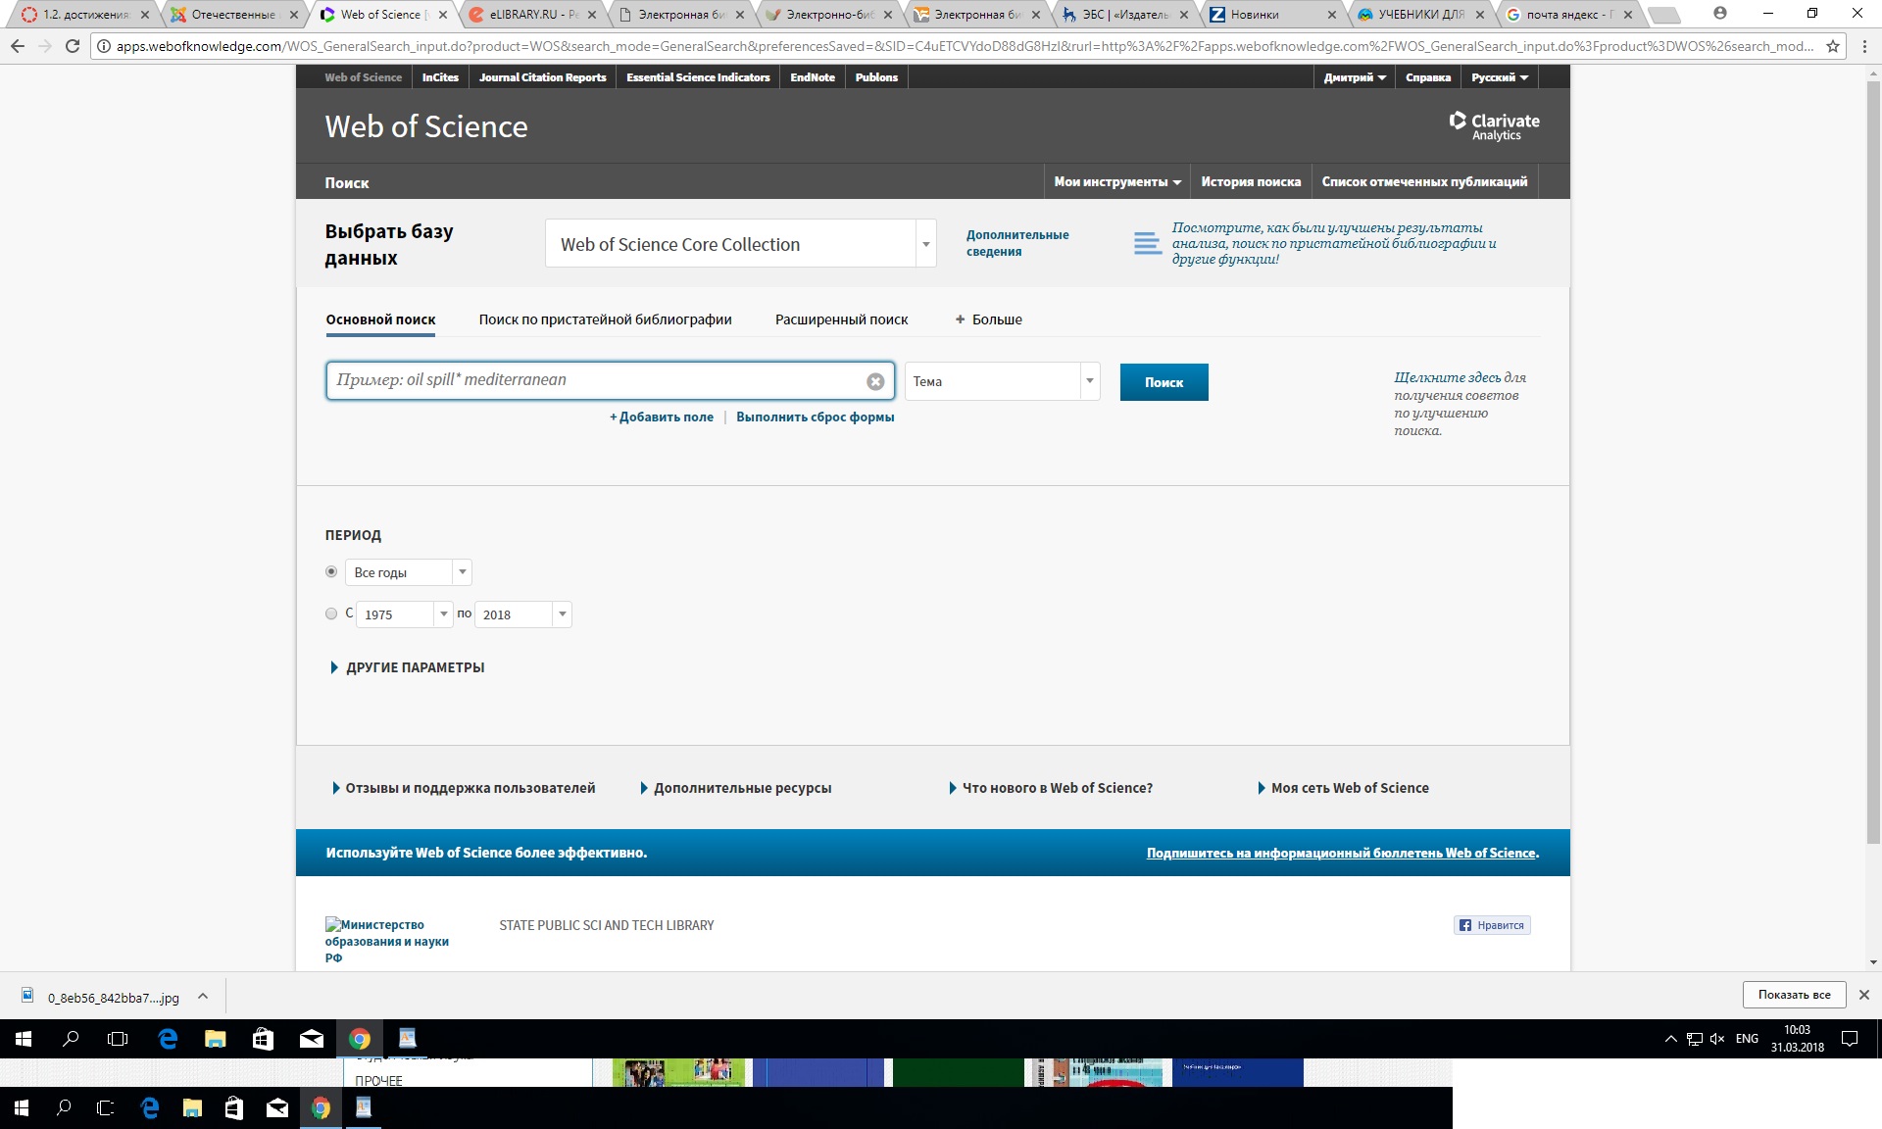Switch to 'Расширенный поиск' tab
Image resolution: width=1882 pixels, height=1129 pixels.
(x=841, y=319)
